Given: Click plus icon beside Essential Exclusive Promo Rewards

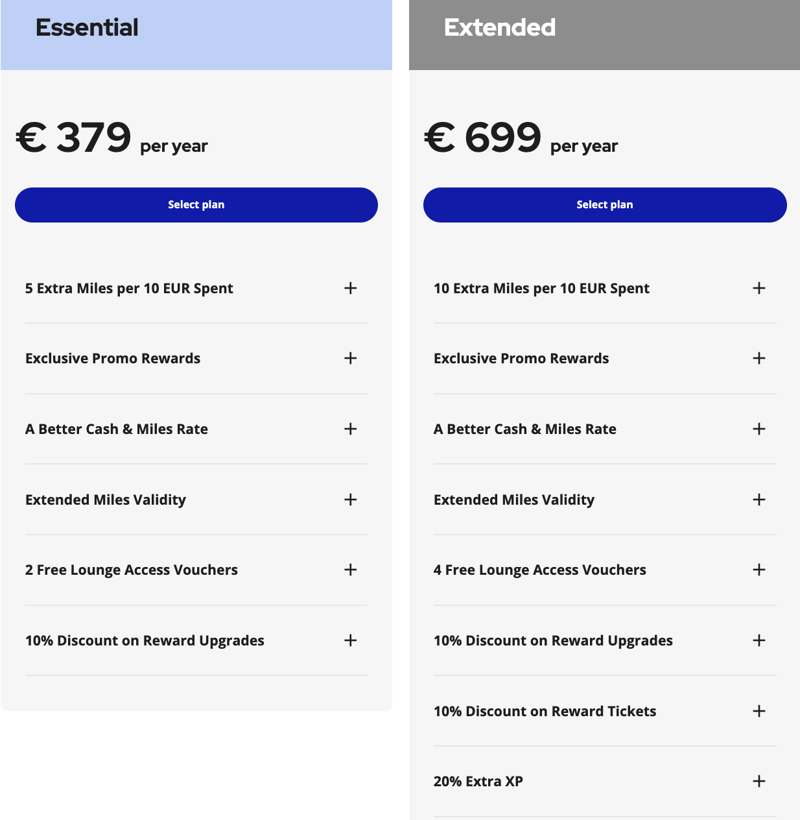Looking at the screenshot, I should click(x=351, y=358).
